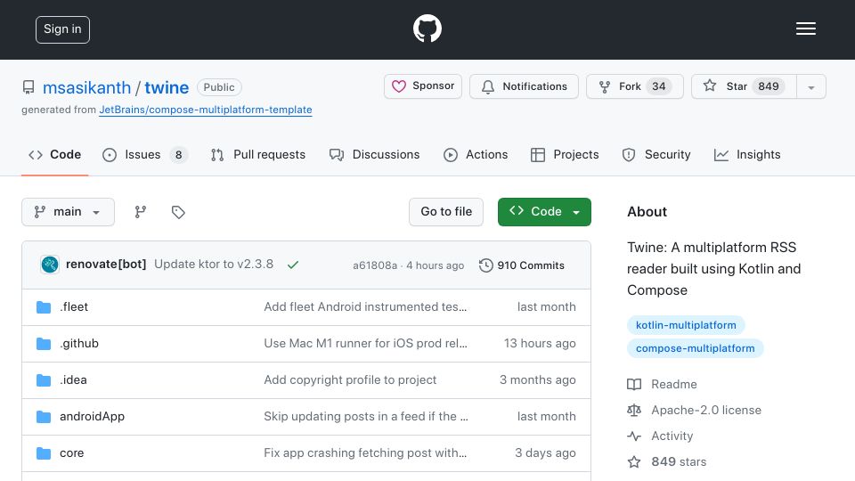Screen dimensions: 855x481
Task: Click the Notifications bell button
Action: coord(524,86)
